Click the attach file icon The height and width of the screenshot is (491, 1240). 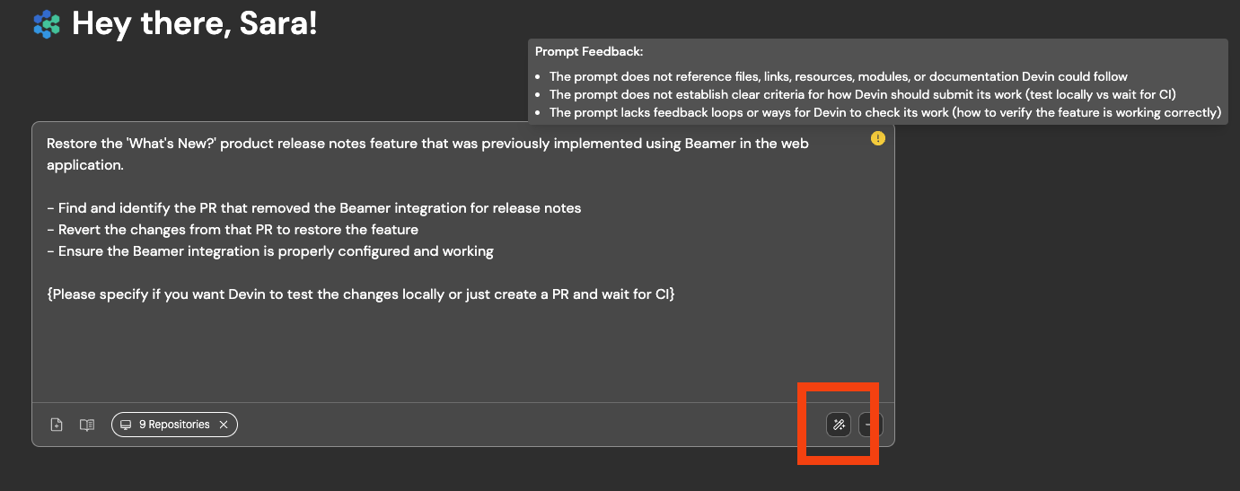pyautogui.click(x=57, y=425)
